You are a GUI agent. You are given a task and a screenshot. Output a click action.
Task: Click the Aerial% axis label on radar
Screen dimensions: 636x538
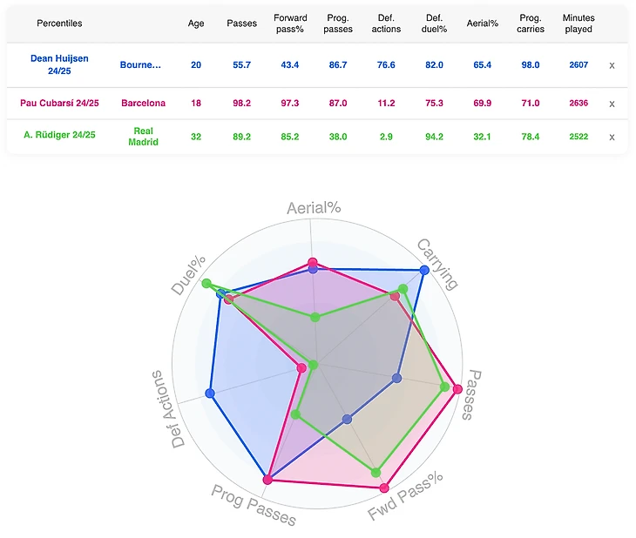click(x=312, y=209)
